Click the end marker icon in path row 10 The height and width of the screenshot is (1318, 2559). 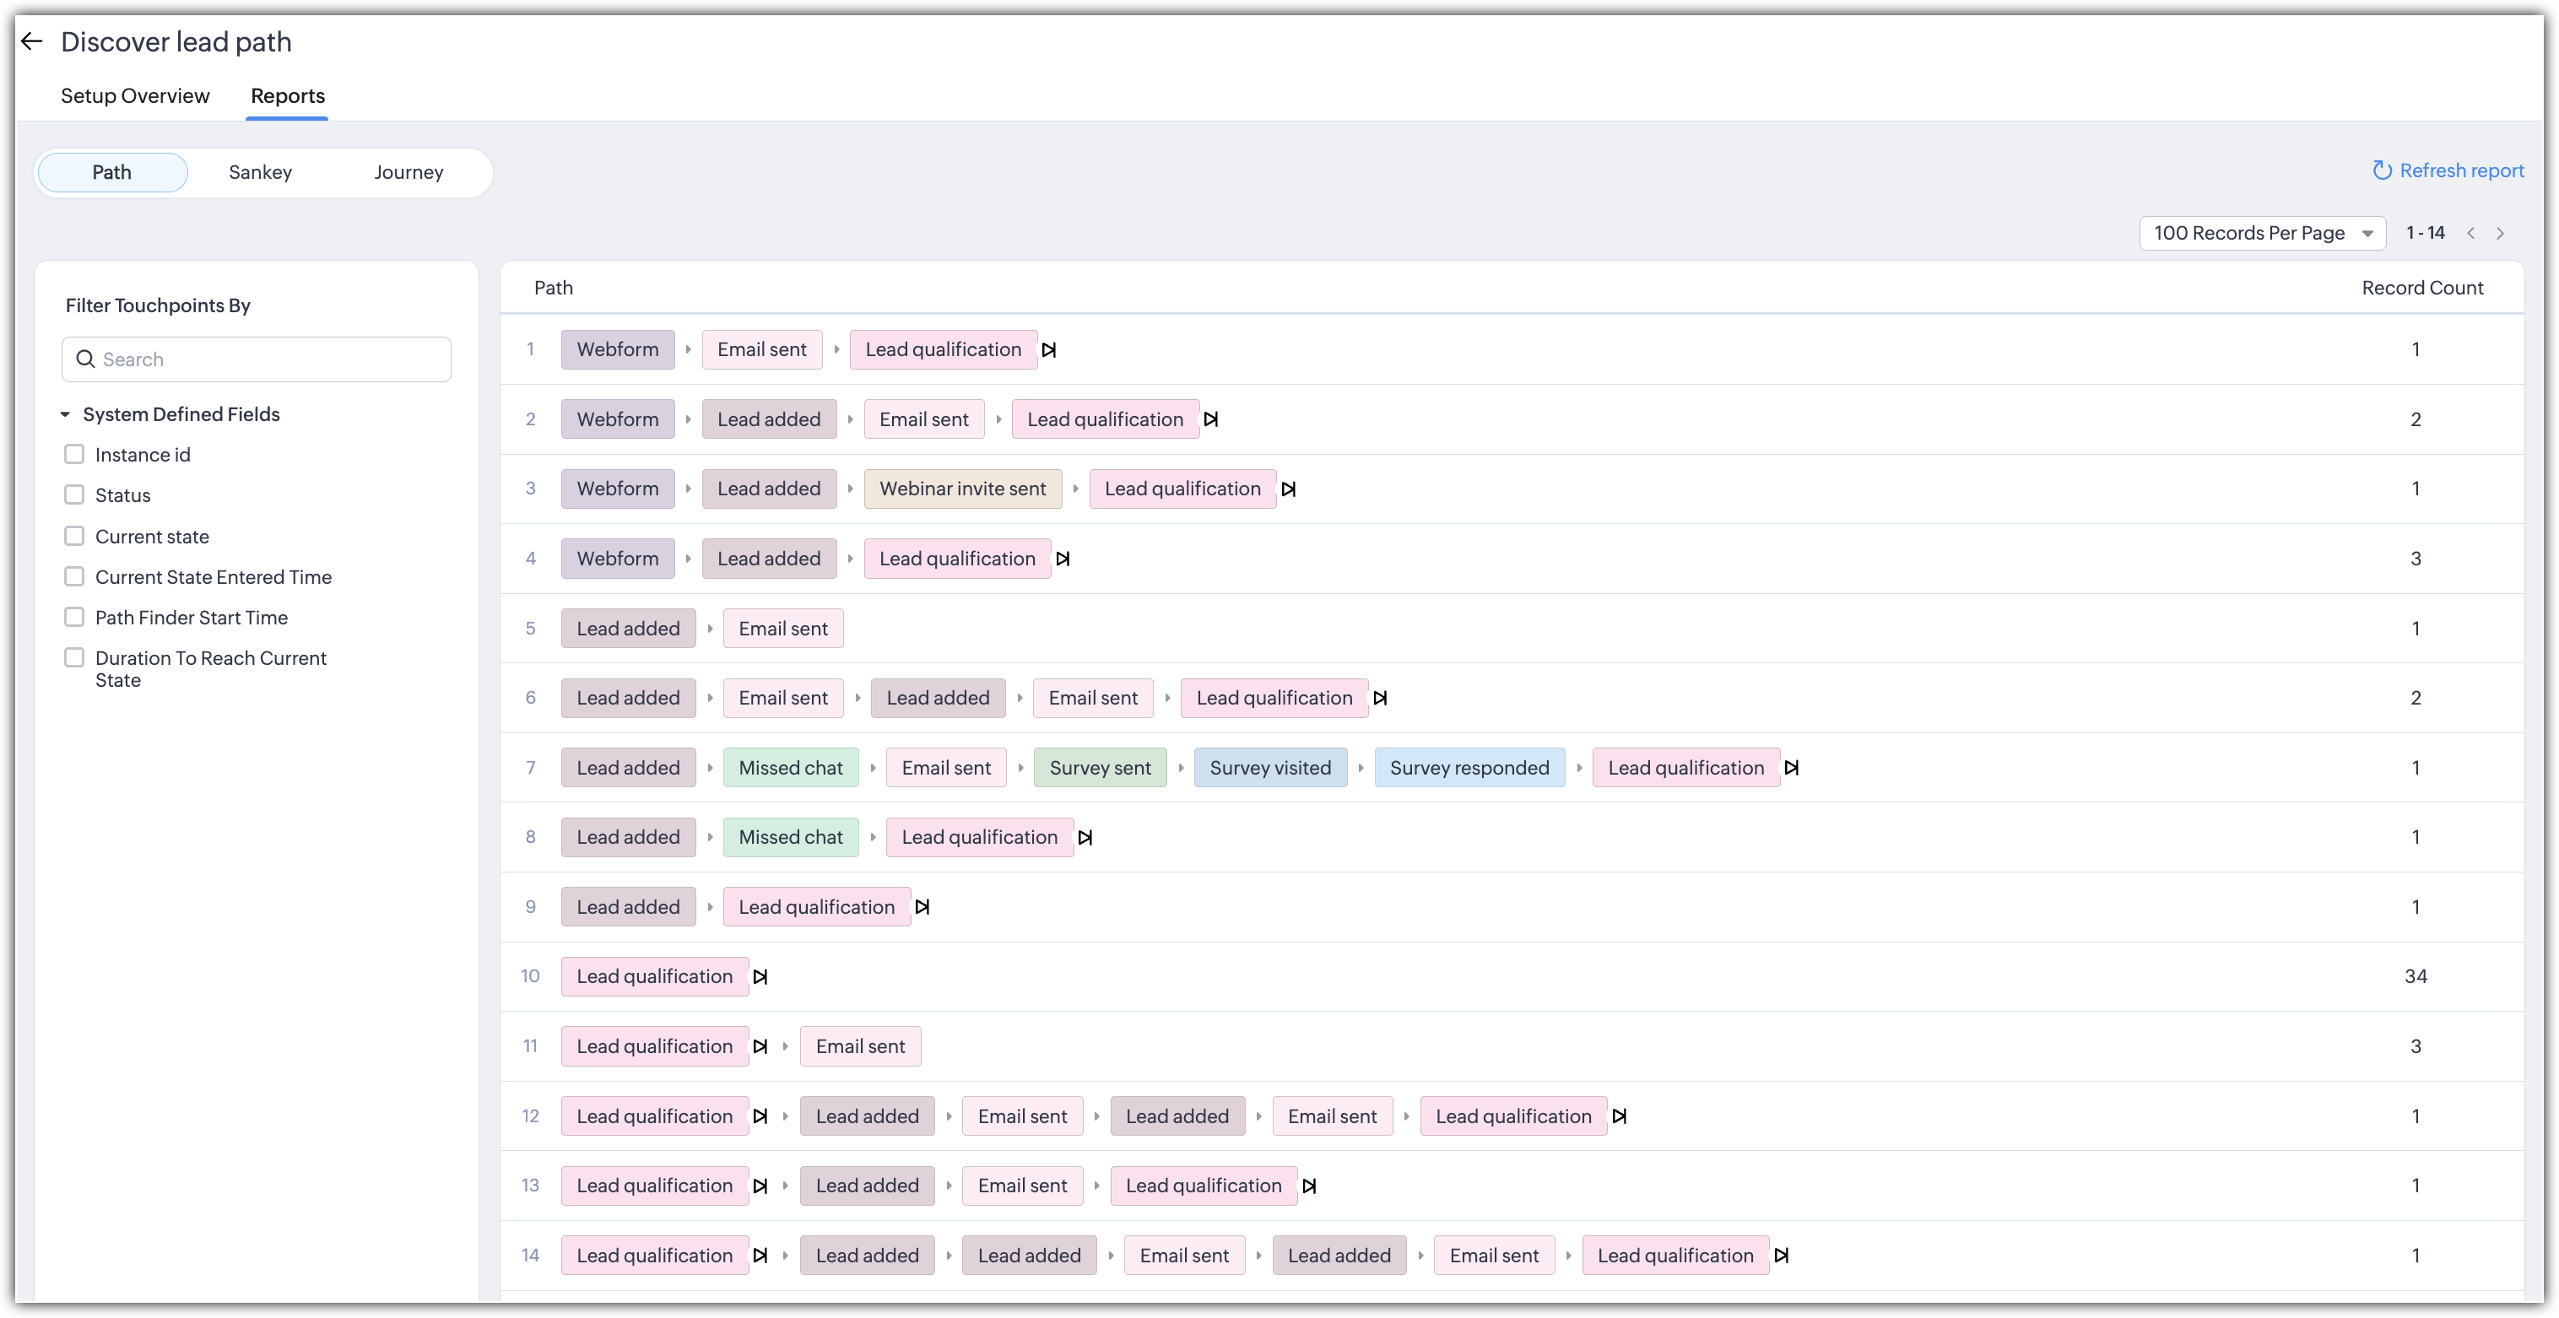coord(760,977)
